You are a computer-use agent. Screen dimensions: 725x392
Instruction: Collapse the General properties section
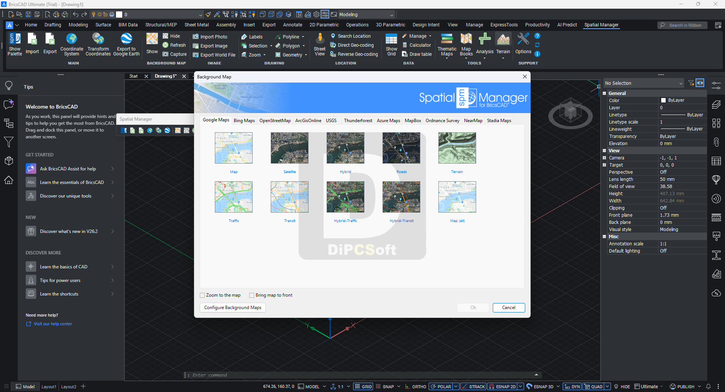point(604,93)
